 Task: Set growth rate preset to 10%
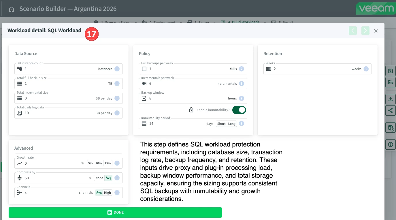pos(99,163)
